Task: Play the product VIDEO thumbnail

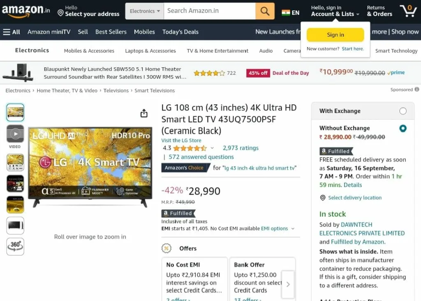Action: (15, 133)
